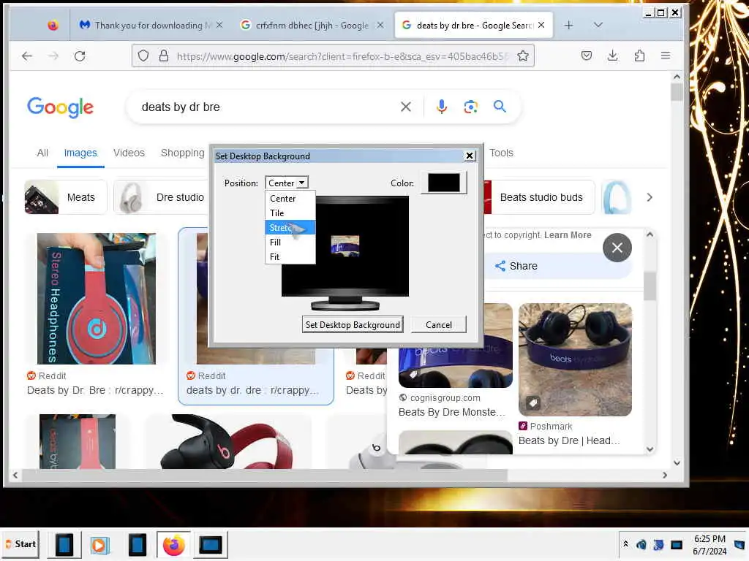Start Google voice search microphone
Screen dimensions: 749x561
click(x=442, y=107)
